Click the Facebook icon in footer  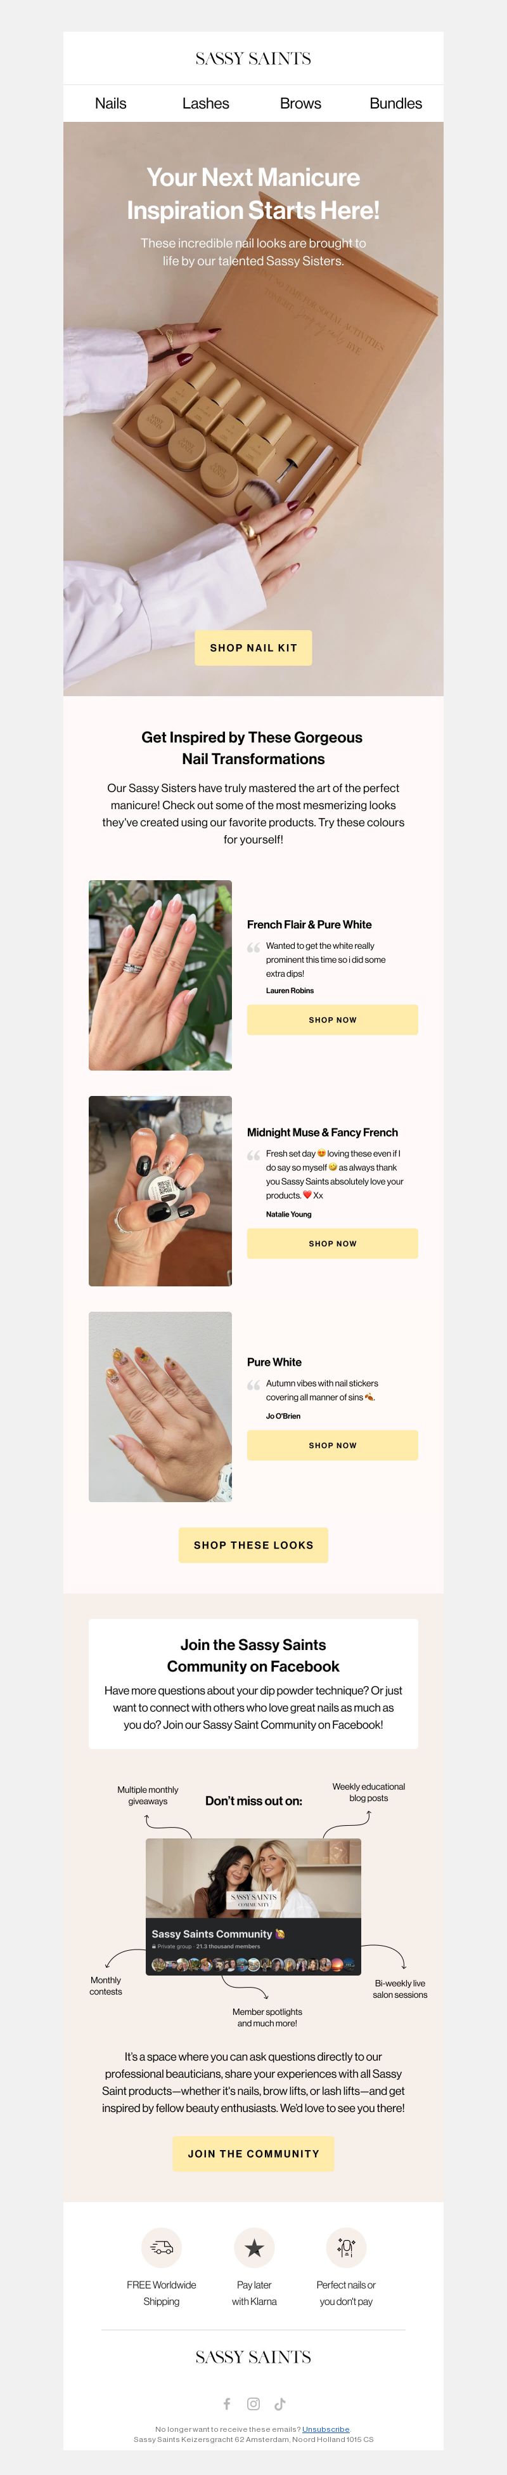[228, 2404]
